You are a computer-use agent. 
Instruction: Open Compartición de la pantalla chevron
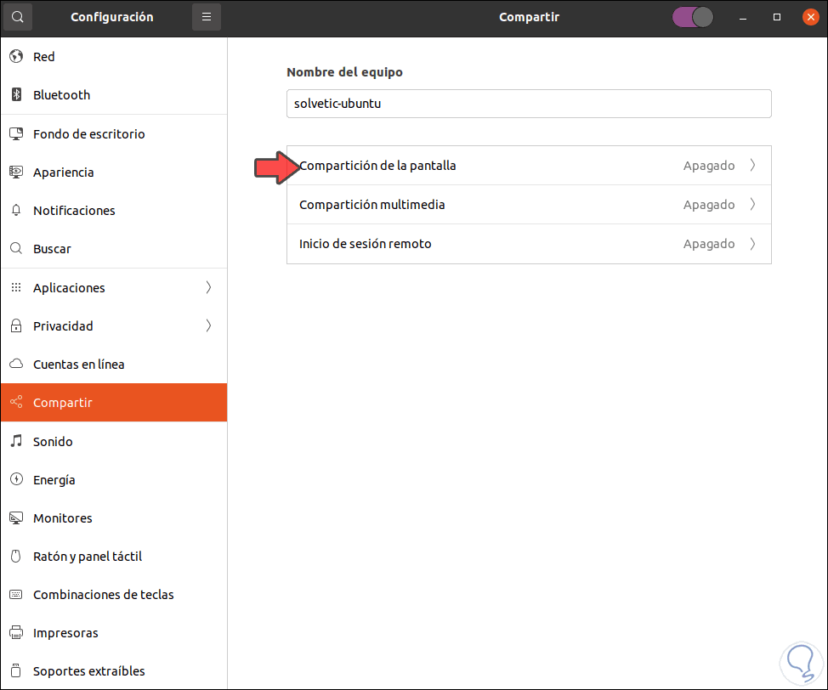pyautogui.click(x=752, y=166)
